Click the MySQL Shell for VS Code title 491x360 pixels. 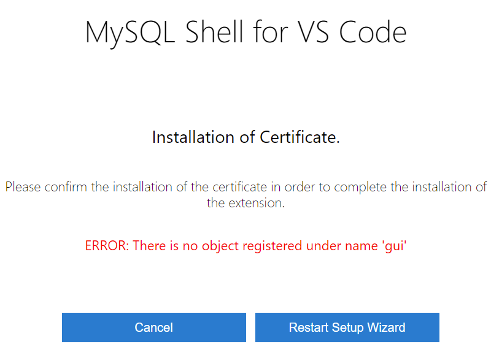pos(246,33)
